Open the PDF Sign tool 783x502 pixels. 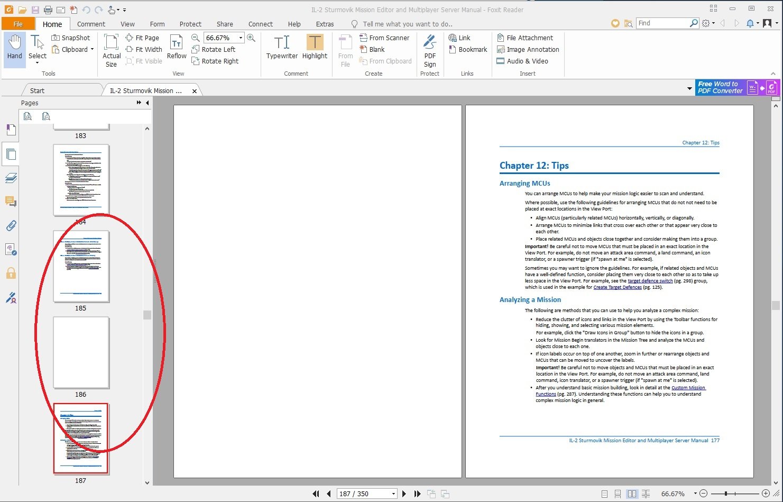pyautogui.click(x=430, y=50)
